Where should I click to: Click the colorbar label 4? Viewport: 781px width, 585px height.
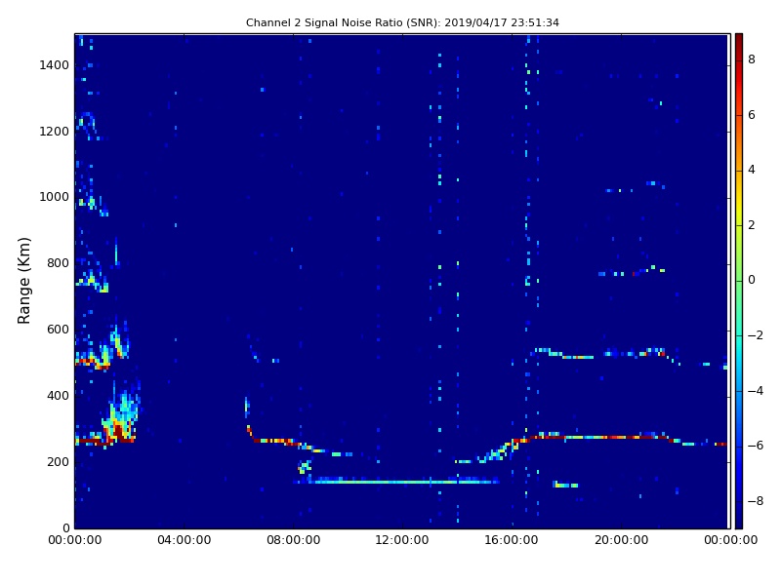(752, 170)
